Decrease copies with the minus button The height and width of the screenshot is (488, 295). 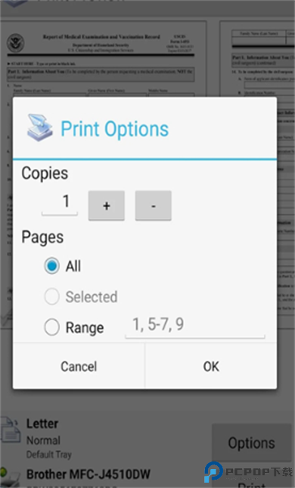153,205
